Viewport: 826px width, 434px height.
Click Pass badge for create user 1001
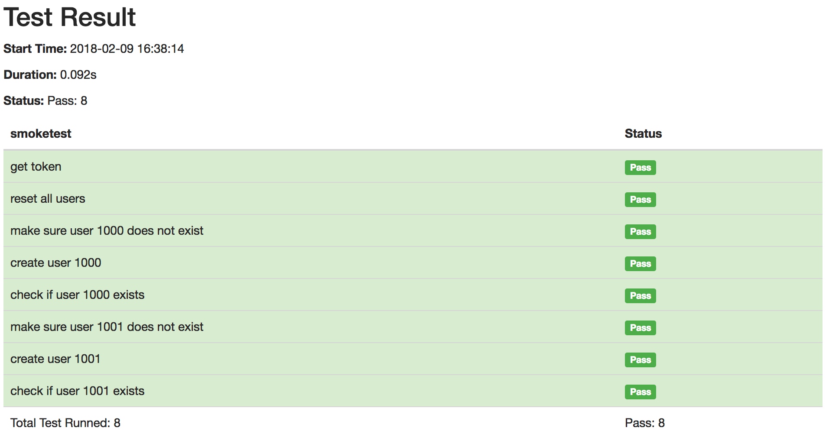click(640, 360)
